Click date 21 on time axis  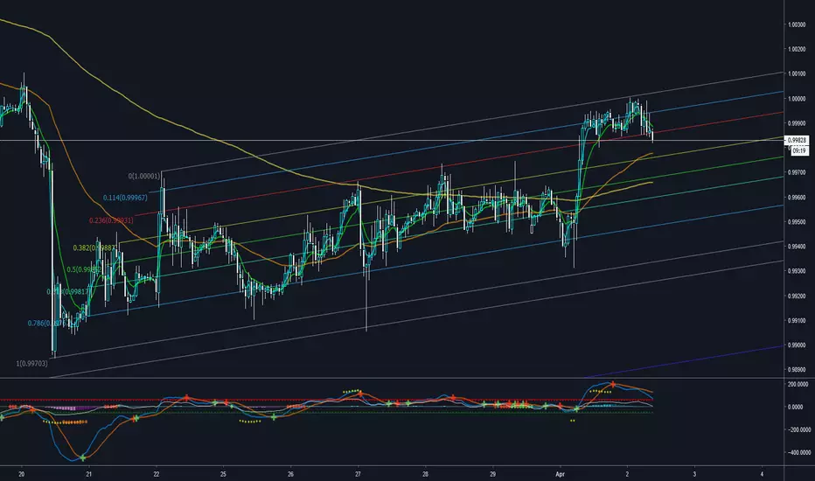[89, 474]
